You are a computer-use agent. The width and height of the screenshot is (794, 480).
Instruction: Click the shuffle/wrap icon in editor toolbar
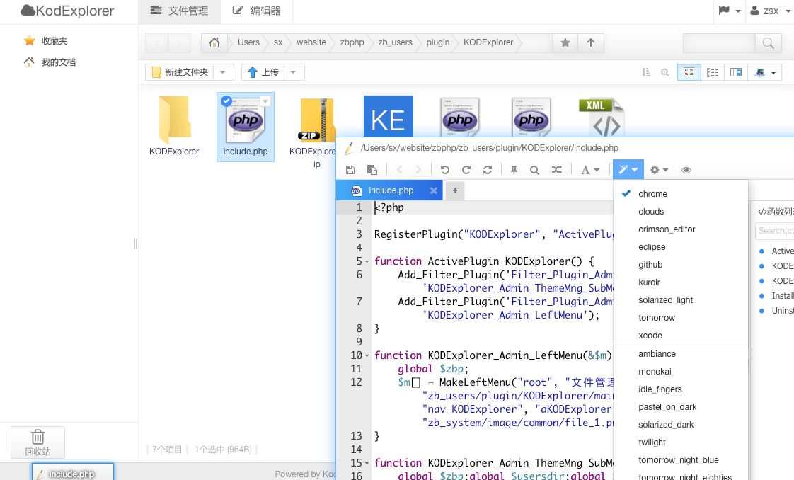(556, 170)
